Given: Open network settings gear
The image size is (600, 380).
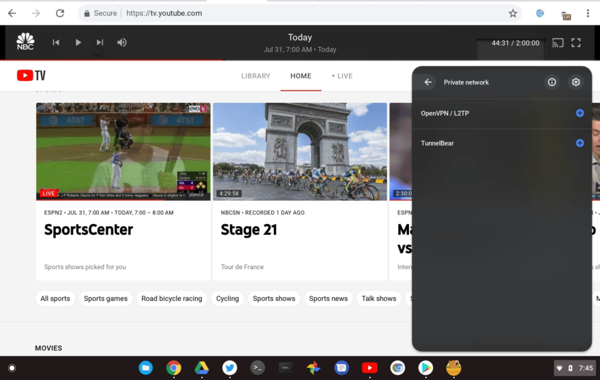Looking at the screenshot, I should coord(576,82).
